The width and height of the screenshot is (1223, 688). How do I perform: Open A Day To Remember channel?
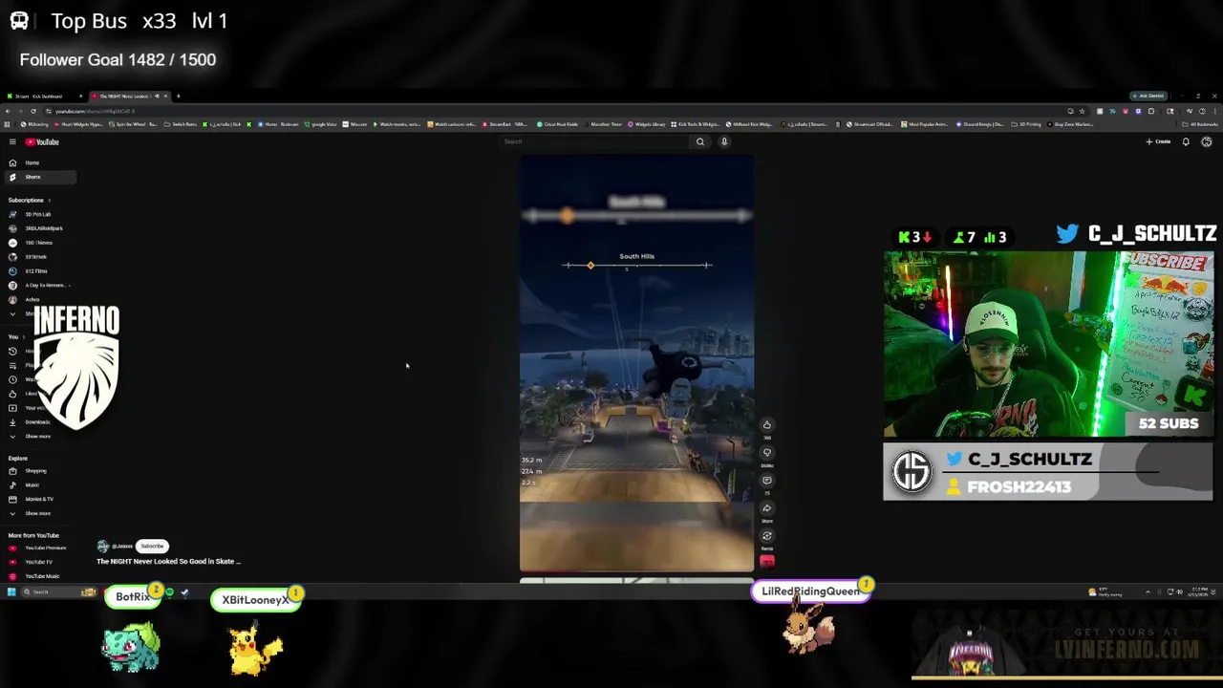pyautogui.click(x=38, y=285)
